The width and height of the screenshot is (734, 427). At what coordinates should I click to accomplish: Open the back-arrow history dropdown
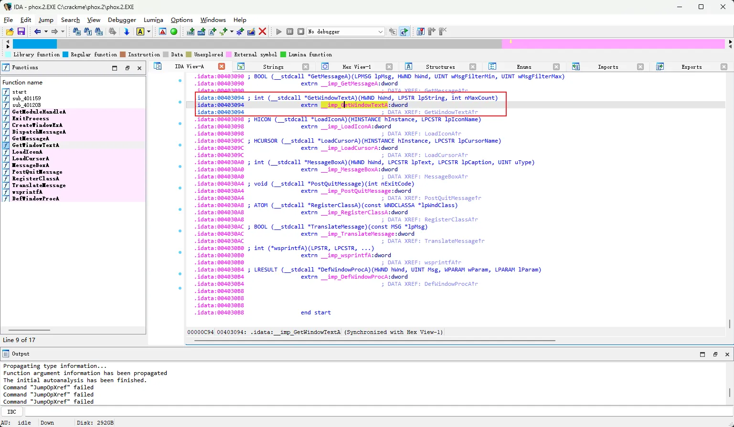46,31
